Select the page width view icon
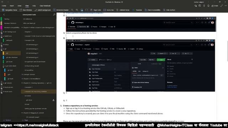 tap(87, 10)
